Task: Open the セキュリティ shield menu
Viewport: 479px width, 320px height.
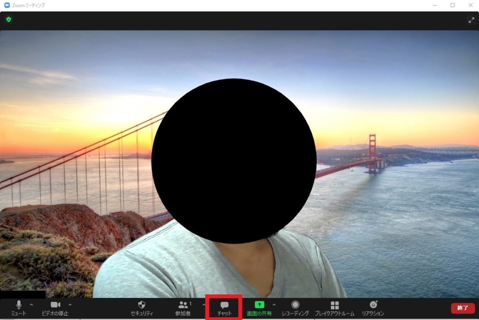Action: tap(142, 308)
